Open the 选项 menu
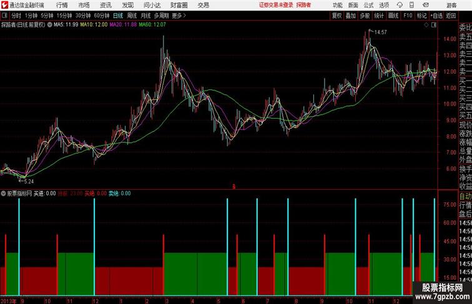Screen dimensions: 472x304 coord(384,5)
